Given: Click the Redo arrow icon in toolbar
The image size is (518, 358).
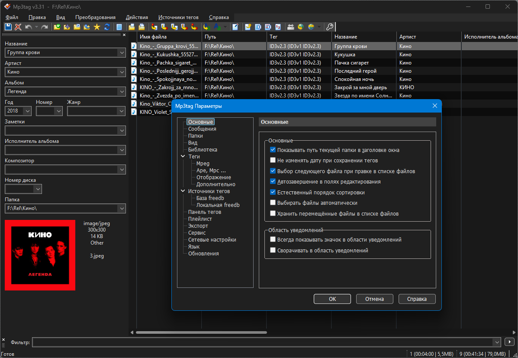Looking at the screenshot, I should (x=44, y=27).
